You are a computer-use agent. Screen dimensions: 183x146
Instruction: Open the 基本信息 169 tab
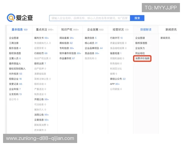(20, 30)
